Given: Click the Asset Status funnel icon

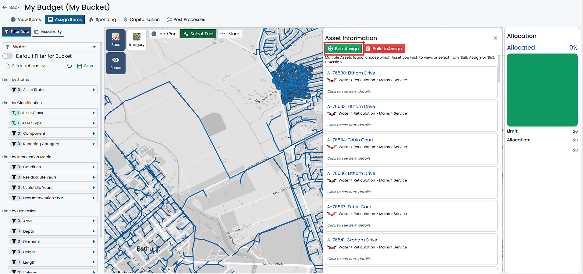Looking at the screenshot, I should coord(14,90).
